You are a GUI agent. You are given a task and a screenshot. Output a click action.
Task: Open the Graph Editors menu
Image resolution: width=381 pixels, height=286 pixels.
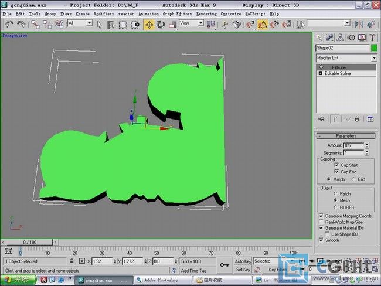point(178,14)
